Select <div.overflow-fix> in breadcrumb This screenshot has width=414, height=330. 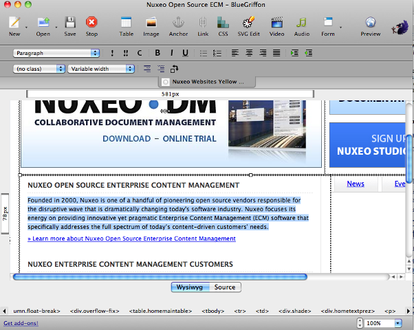95,311
